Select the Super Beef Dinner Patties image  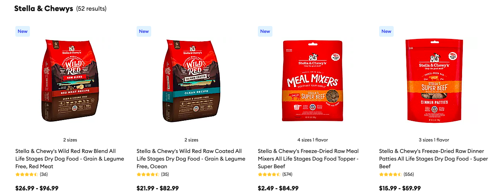[x=434, y=81]
